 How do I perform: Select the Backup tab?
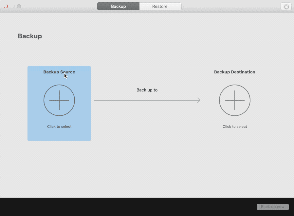pyautogui.click(x=118, y=6)
